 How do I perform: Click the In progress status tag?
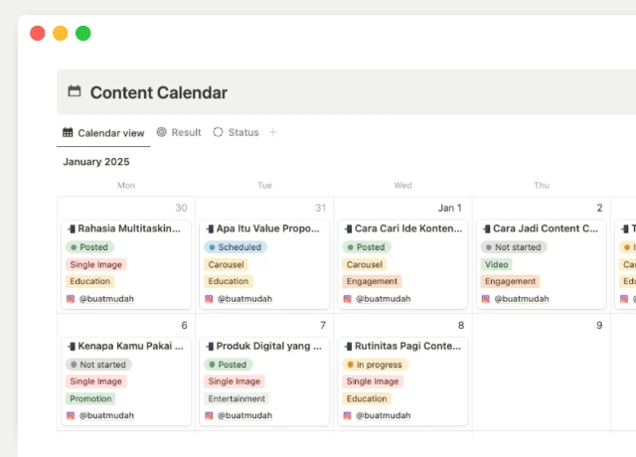pyautogui.click(x=376, y=365)
